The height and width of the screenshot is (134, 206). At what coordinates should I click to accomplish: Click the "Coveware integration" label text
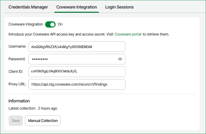(x=26, y=24)
